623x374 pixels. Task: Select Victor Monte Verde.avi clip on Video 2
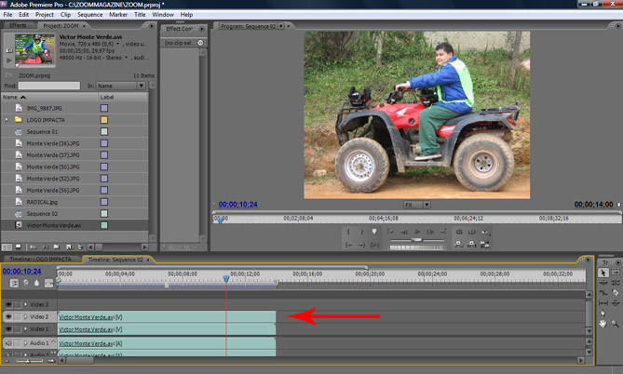tap(166, 316)
